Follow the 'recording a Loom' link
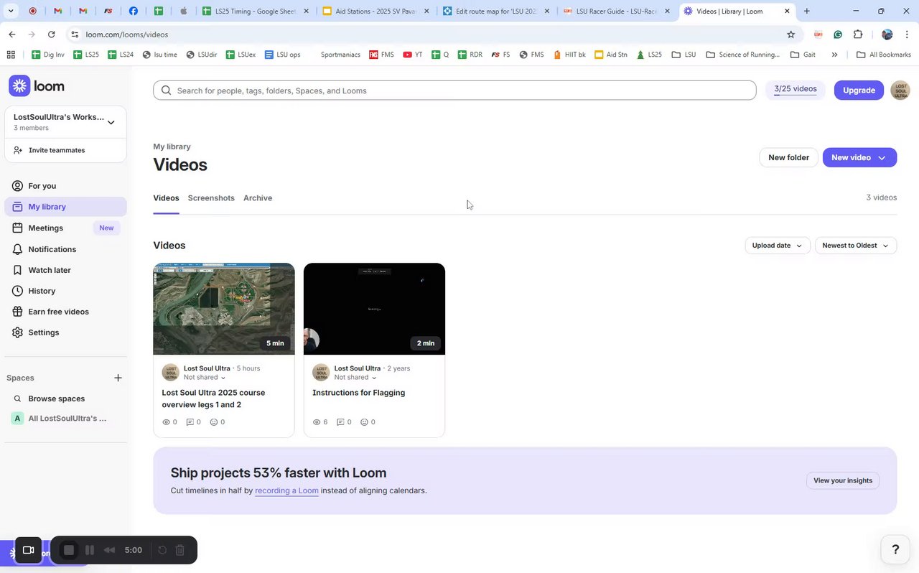The height and width of the screenshot is (573, 919). pos(286,490)
